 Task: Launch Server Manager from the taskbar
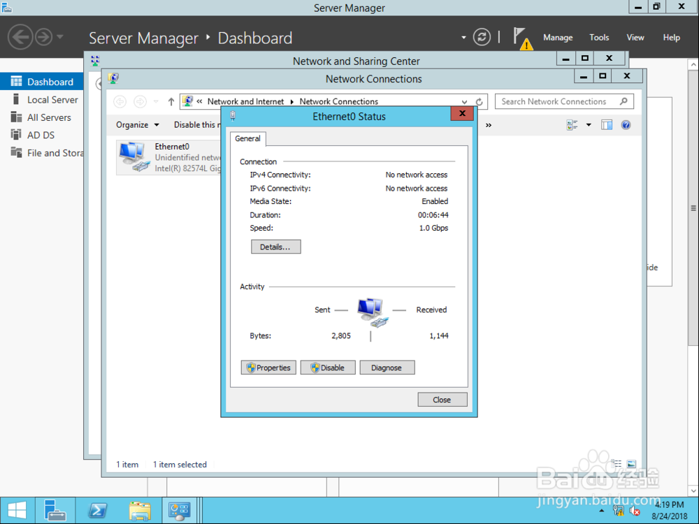click(x=55, y=511)
